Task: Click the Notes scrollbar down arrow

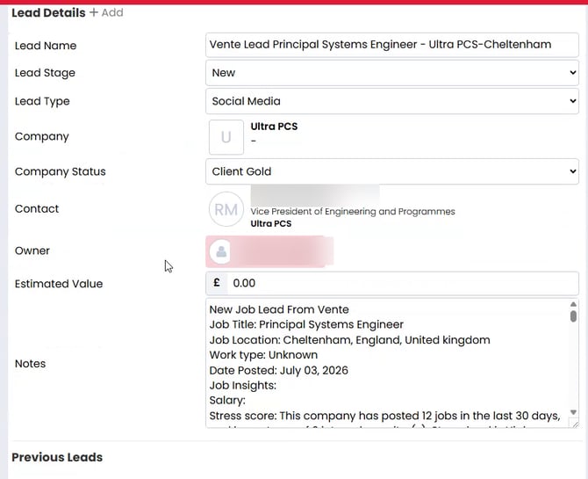Action: pyautogui.click(x=573, y=412)
